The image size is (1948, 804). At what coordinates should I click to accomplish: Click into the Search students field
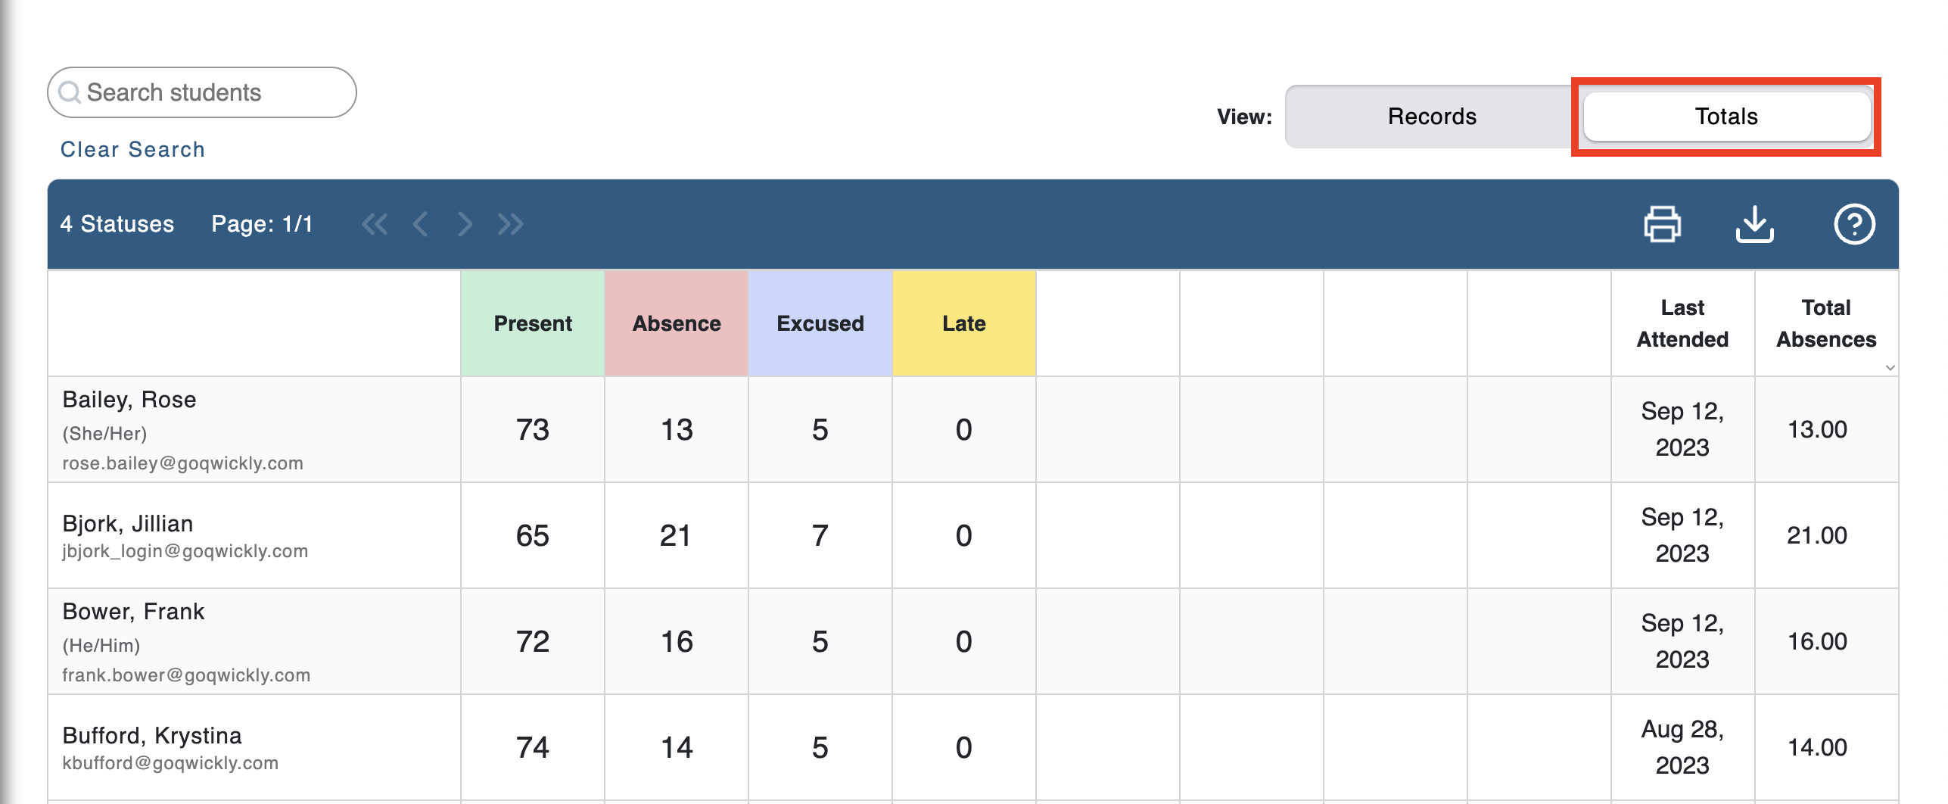pyautogui.click(x=212, y=93)
